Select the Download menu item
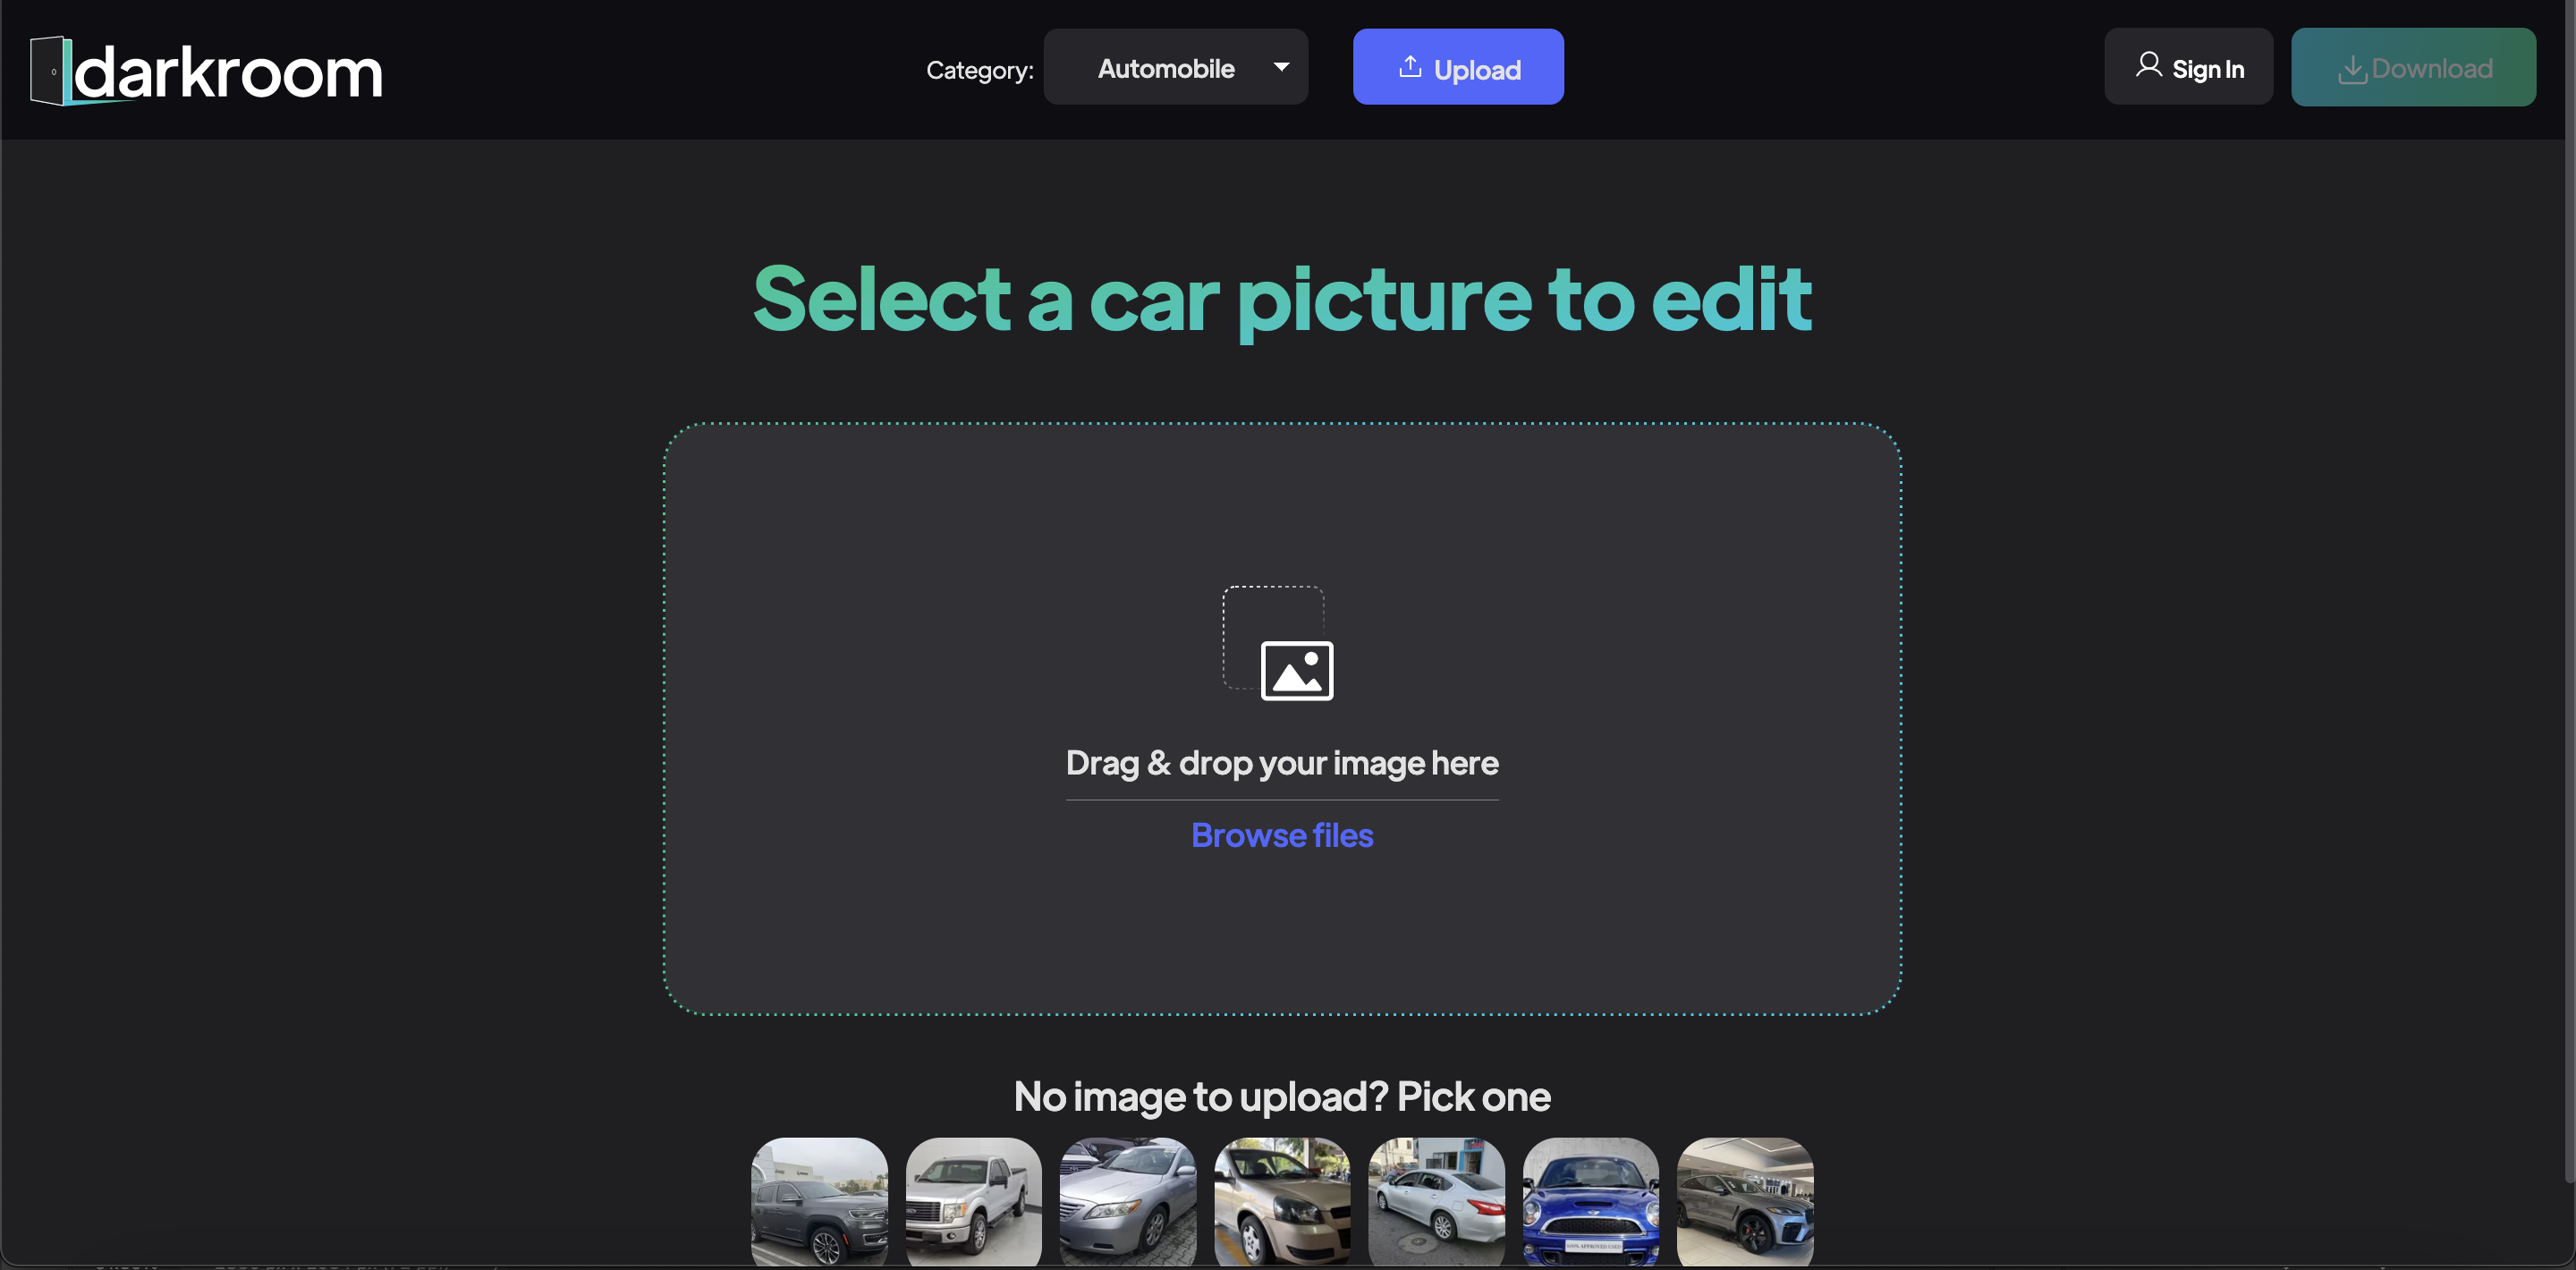 2415,65
